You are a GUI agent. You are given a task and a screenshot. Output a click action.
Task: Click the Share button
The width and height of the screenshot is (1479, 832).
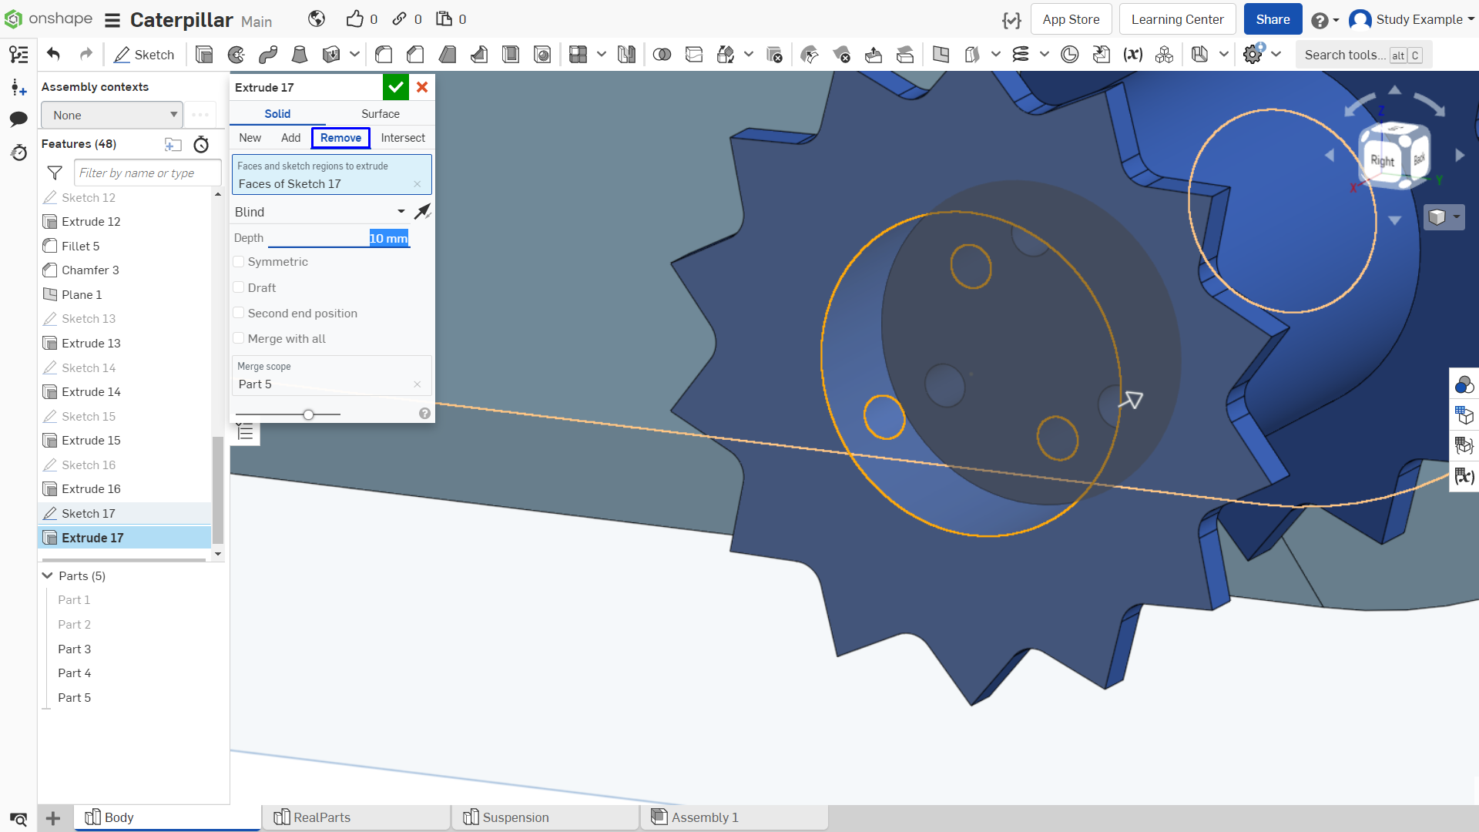[1273, 19]
